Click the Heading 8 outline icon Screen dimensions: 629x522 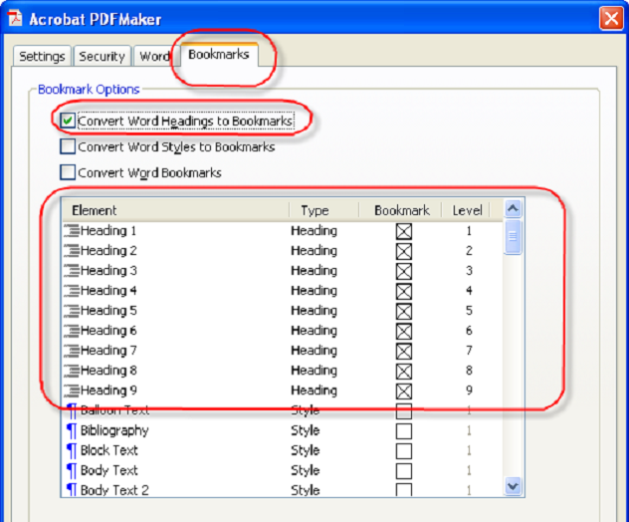72,371
